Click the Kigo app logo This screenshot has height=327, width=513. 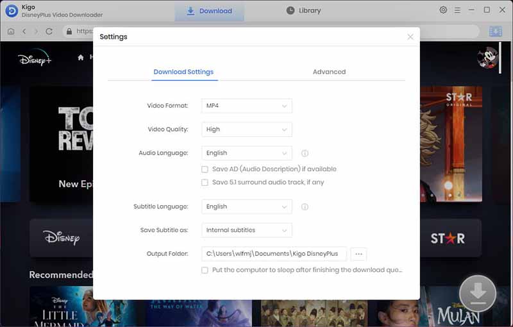click(12, 11)
